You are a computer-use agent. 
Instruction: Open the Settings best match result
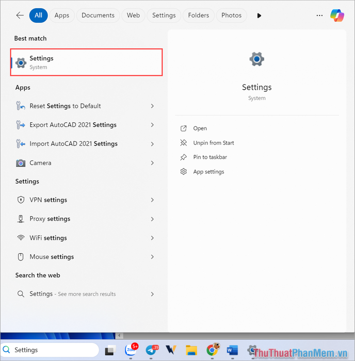tap(86, 62)
